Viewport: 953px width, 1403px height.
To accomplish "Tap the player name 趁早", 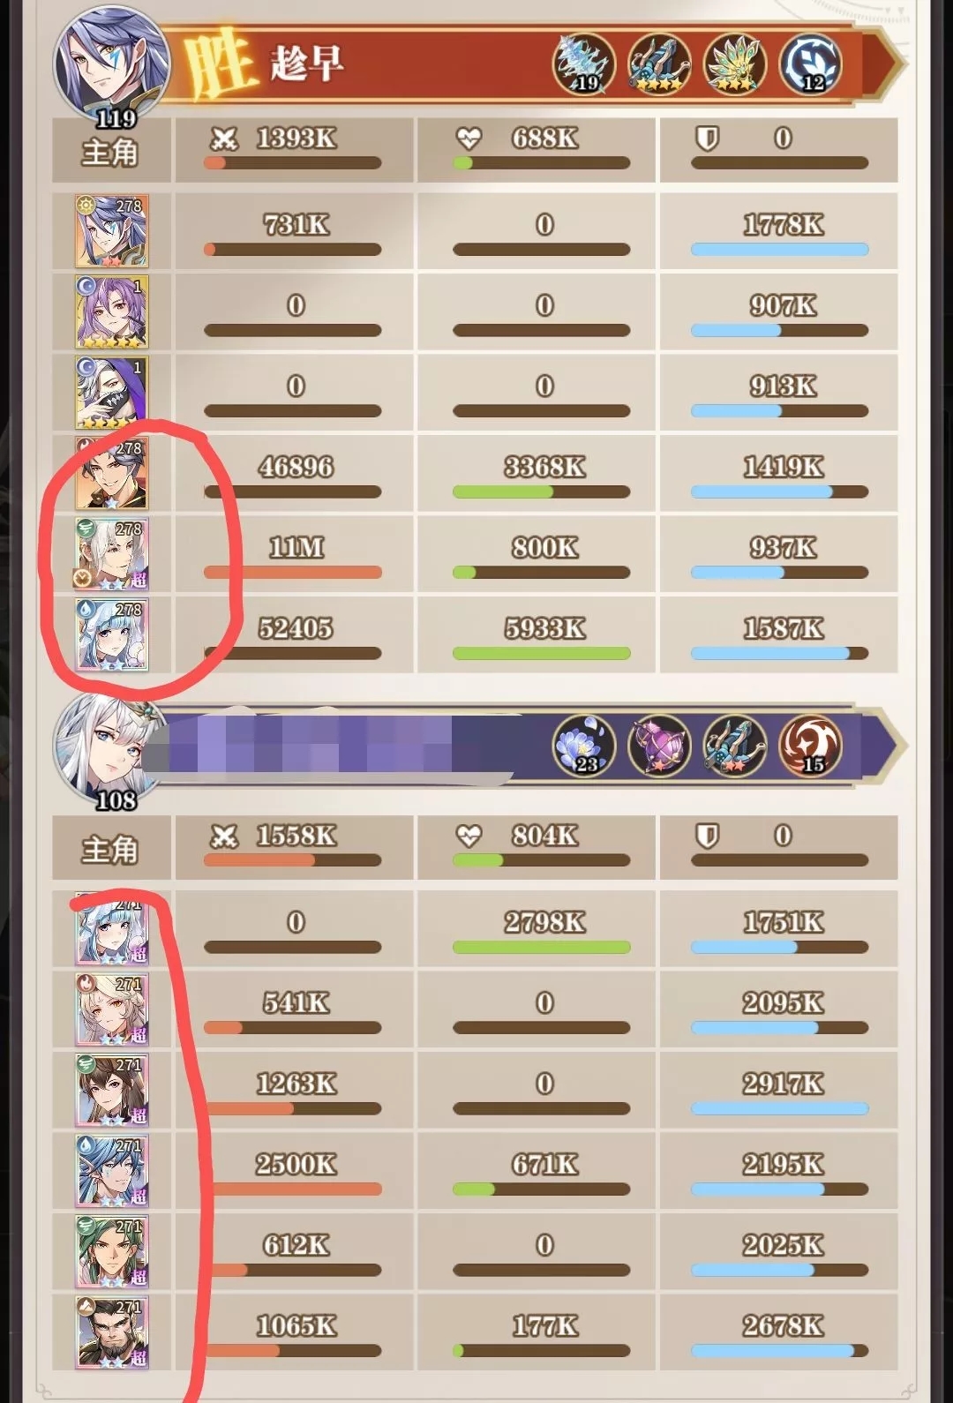I will pos(306,64).
